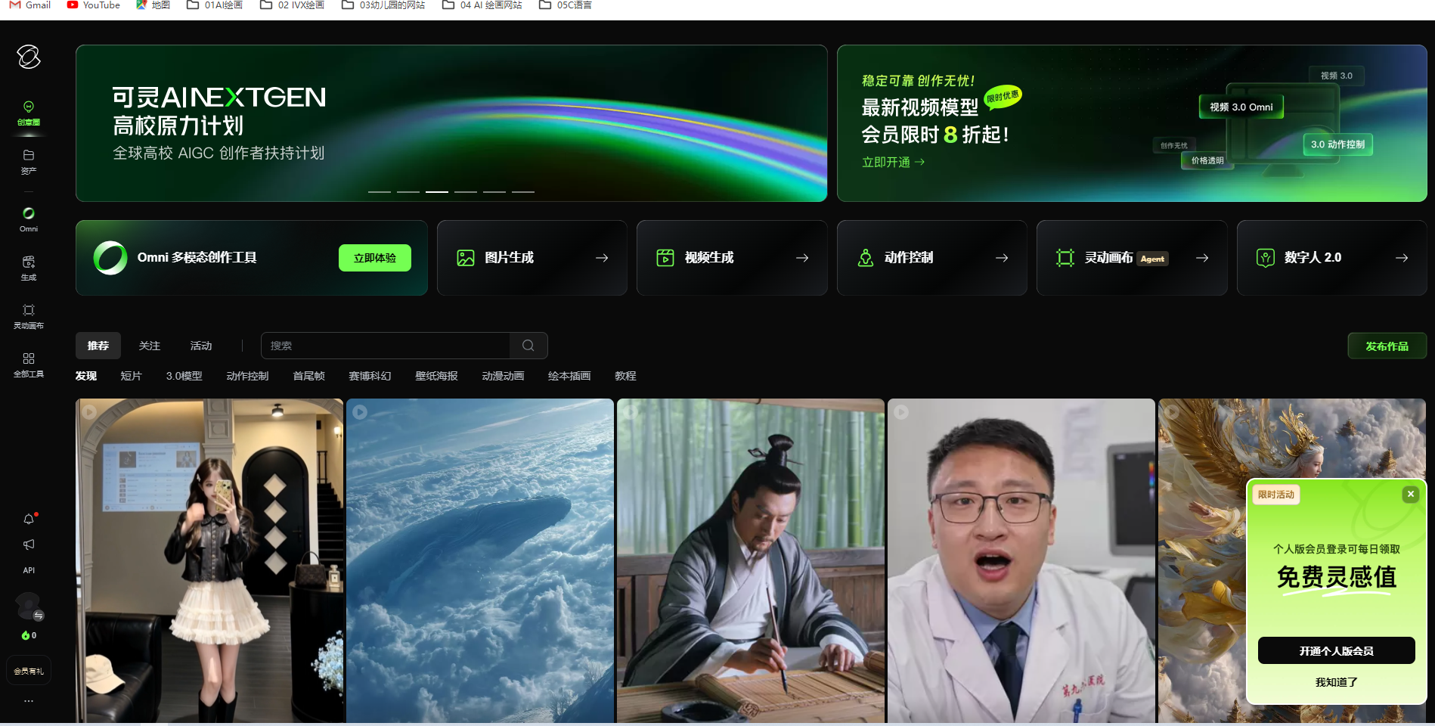Switch to the 关注 tab
The width and height of the screenshot is (1435, 726).
150,346
